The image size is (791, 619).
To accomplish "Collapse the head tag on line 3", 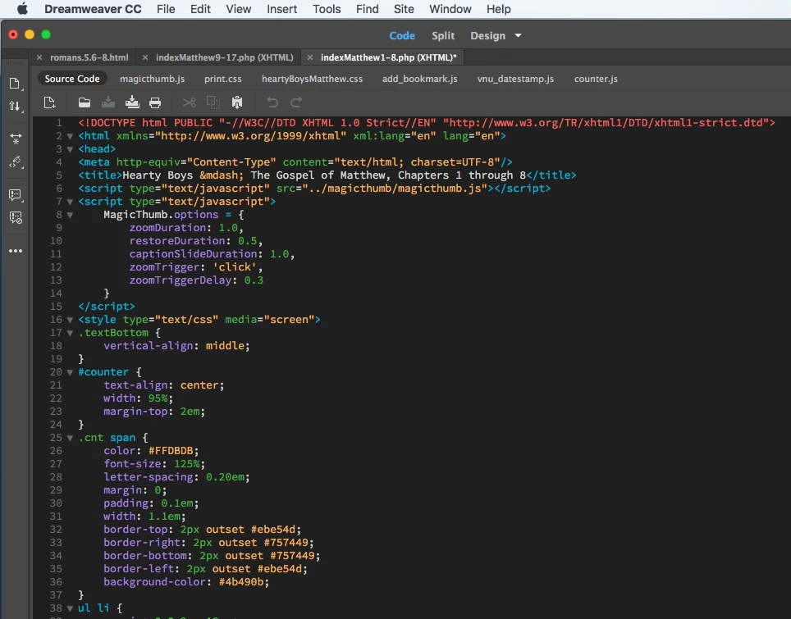I will pos(70,149).
